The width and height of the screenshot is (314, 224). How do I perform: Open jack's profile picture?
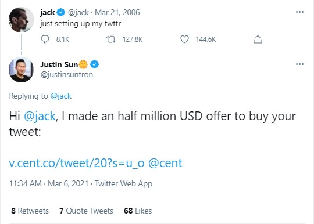[22, 20]
